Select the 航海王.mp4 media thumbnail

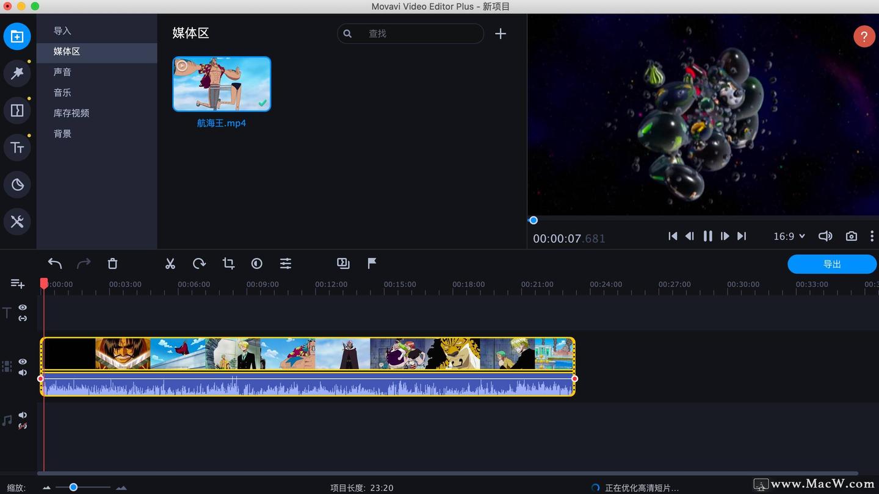click(x=222, y=84)
